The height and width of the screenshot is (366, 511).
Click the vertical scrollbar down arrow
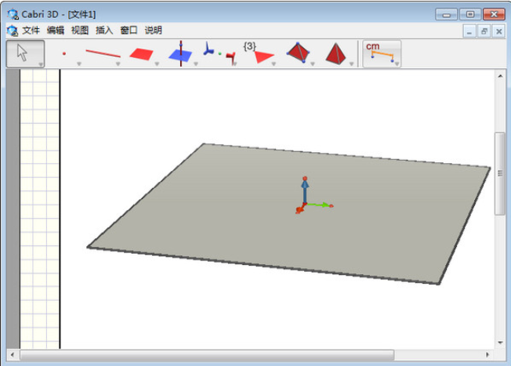point(500,342)
